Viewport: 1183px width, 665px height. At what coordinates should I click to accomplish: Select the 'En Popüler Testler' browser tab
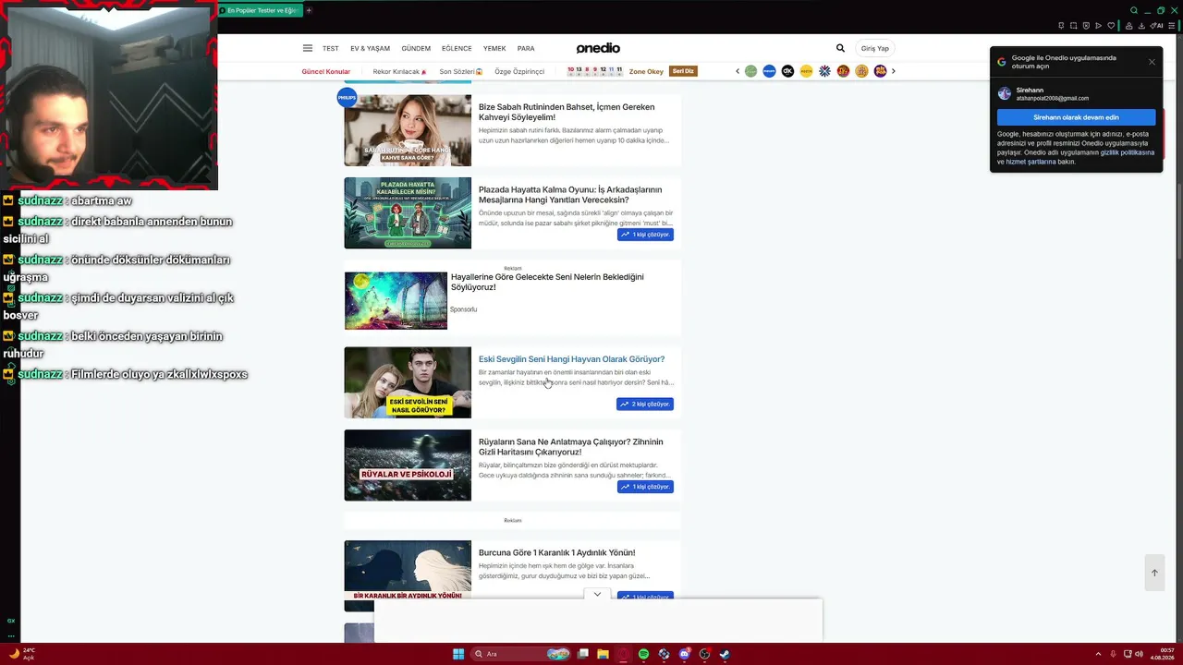pos(260,10)
